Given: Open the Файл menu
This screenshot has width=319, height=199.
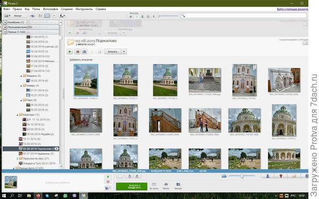Looking at the screenshot, I should 6,9.
